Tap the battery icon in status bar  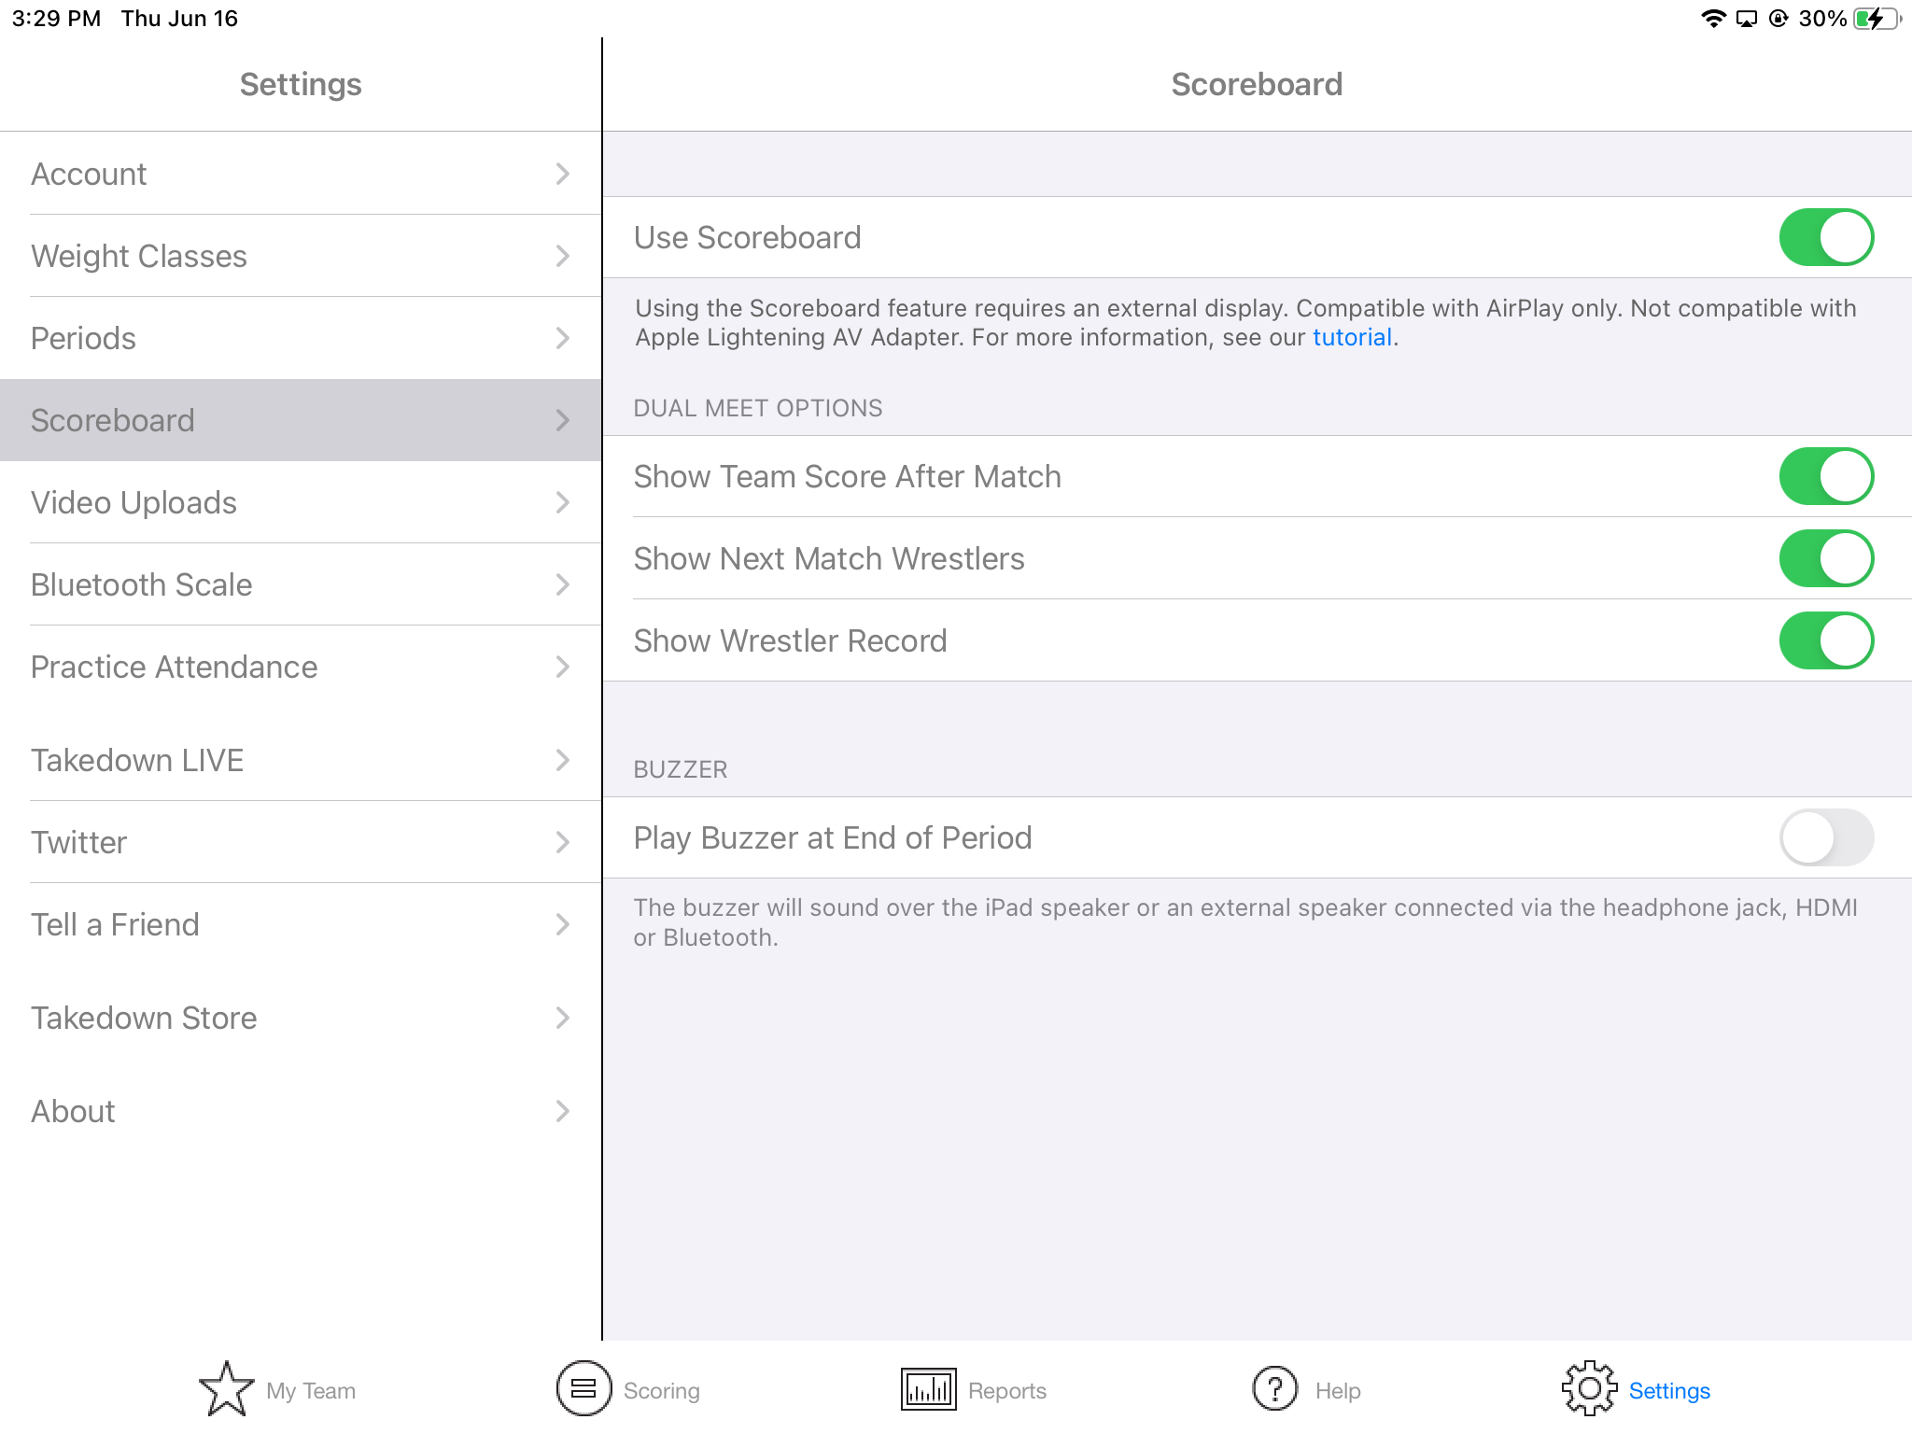pos(1877,19)
